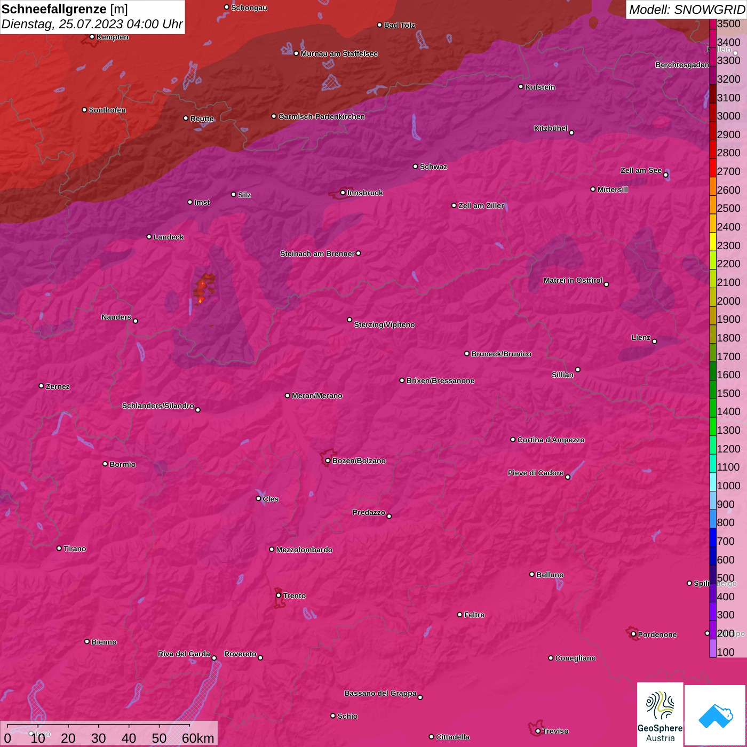Click the Treviso city label

pyautogui.click(x=555, y=731)
